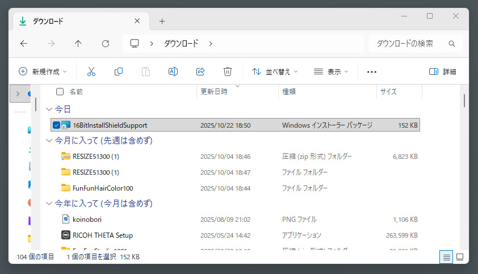Switch to large thumbnails view in status bar

[460, 257]
